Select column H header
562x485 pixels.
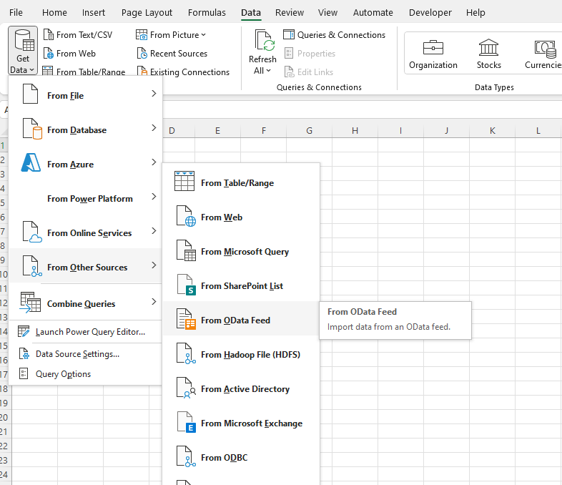coord(355,130)
